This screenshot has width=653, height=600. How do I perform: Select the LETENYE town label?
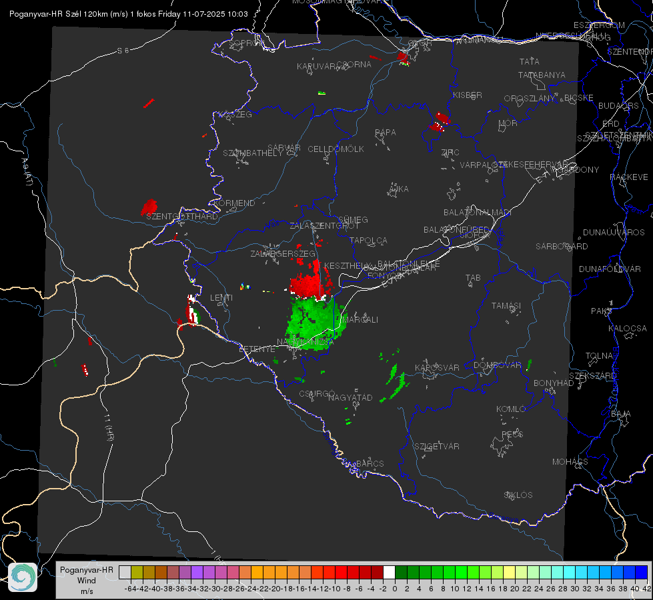(257, 349)
